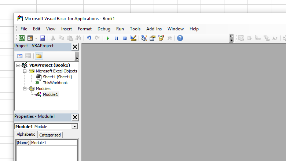Open Object Browser toolbar icon
Screen dimensions: 286x161
[161, 38]
